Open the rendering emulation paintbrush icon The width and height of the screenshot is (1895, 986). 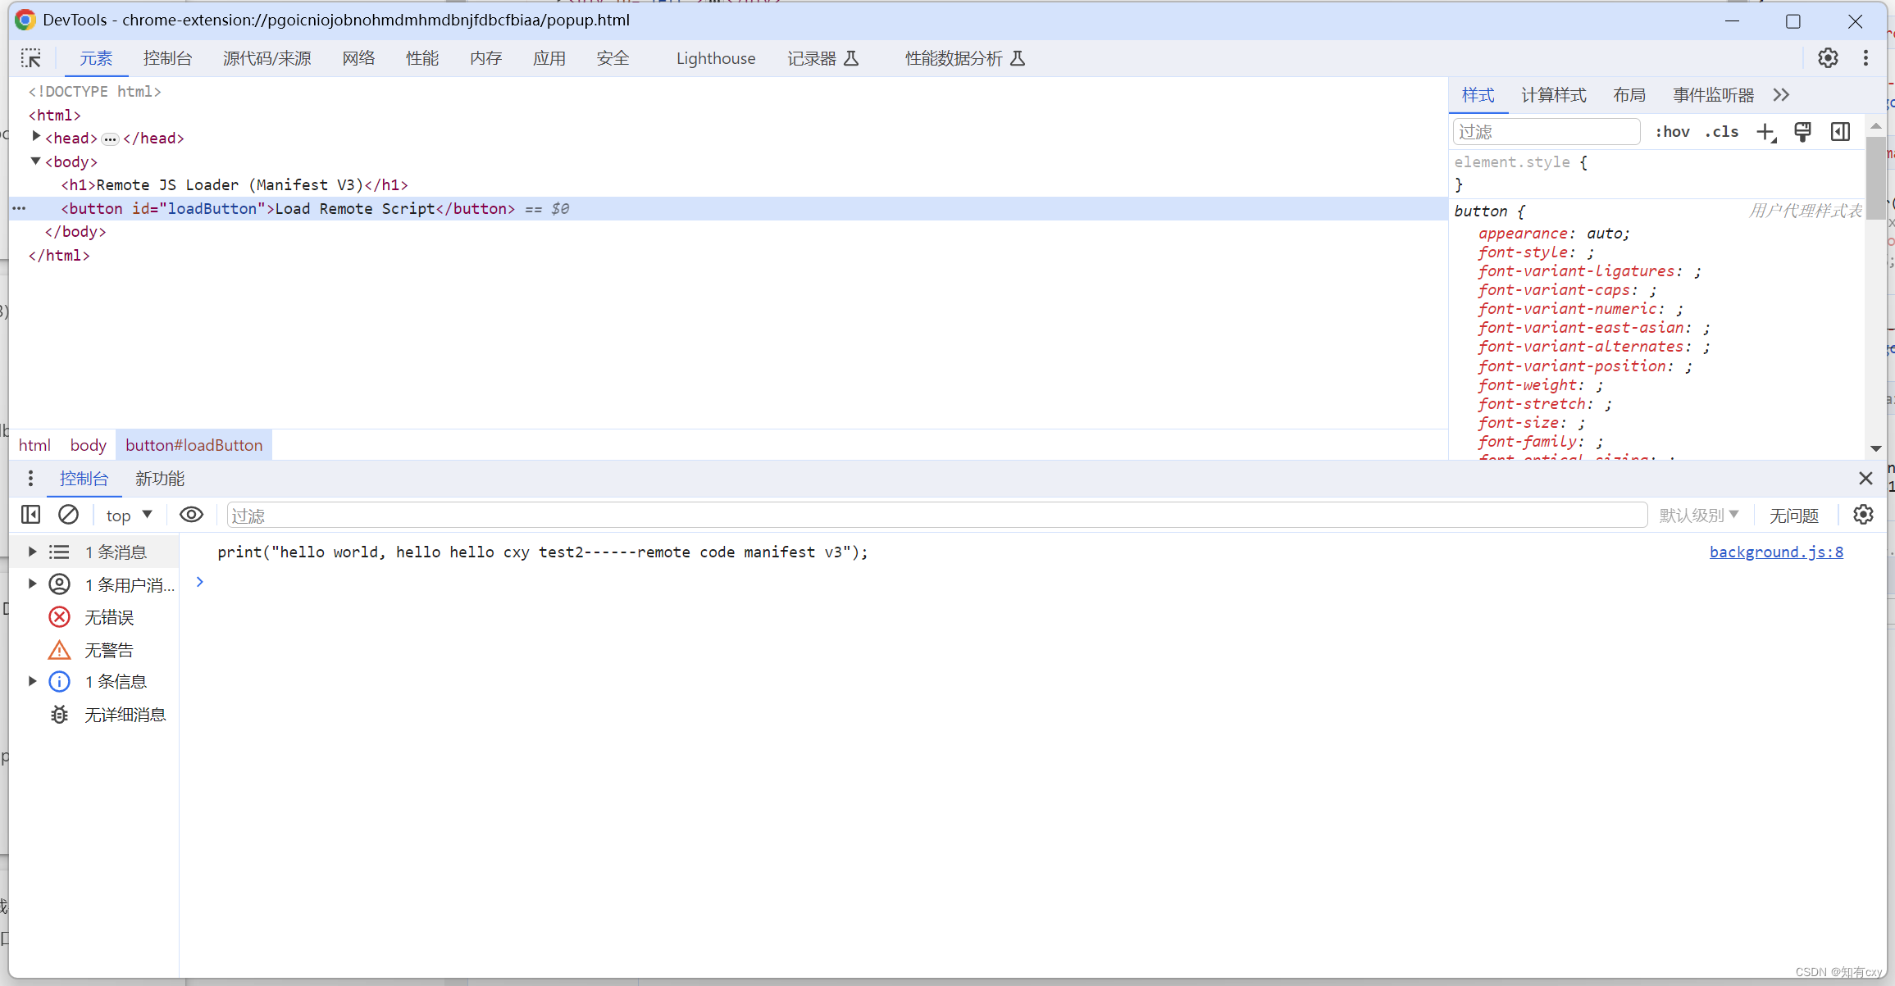[x=1802, y=132]
